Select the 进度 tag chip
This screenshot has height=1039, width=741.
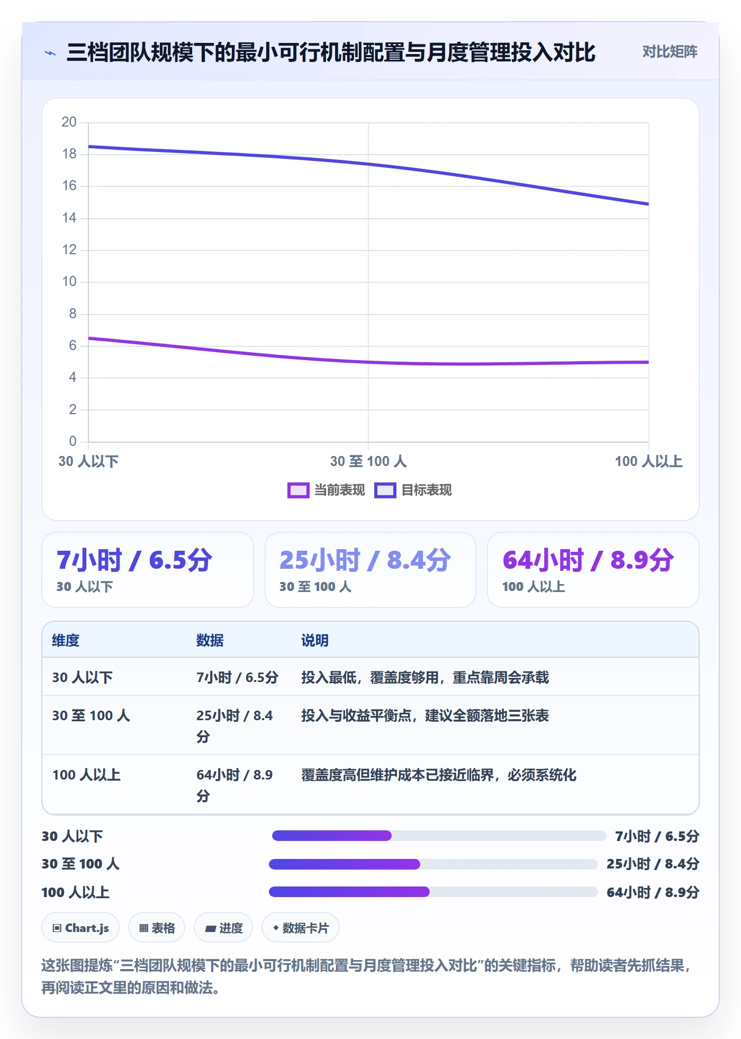[x=223, y=928]
